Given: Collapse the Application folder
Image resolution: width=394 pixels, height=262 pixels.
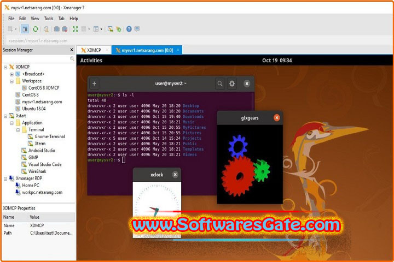Looking at the screenshot, I should (x=11, y=123).
